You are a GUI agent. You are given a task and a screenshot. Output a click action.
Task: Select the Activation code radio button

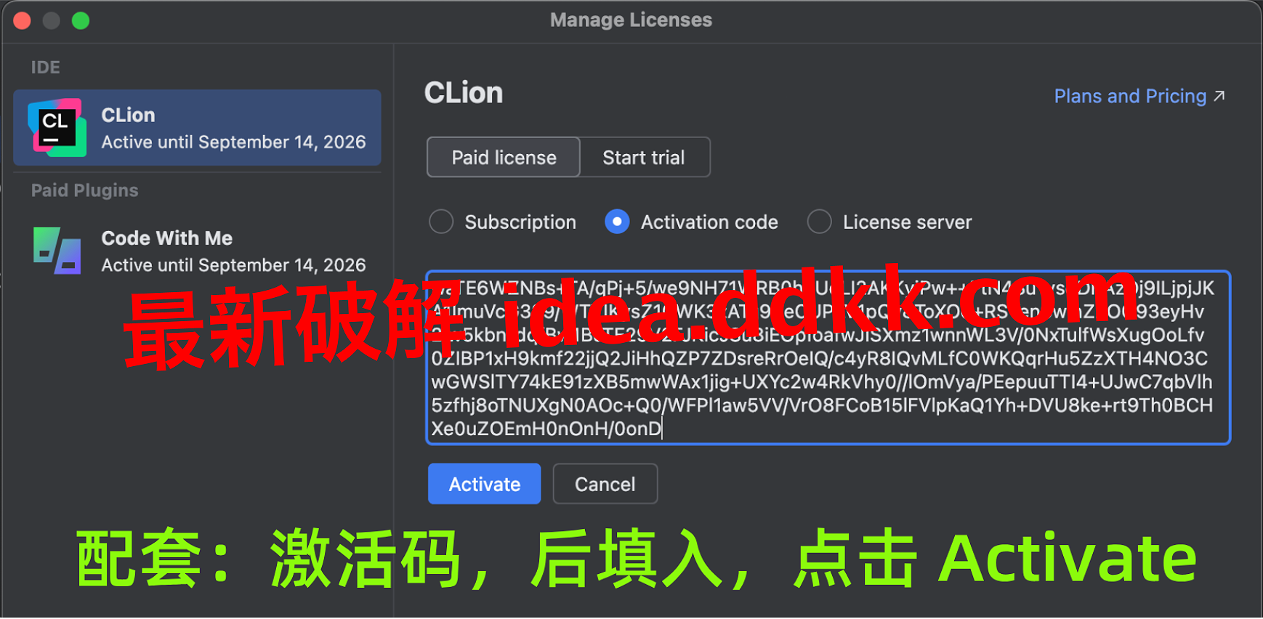coord(617,222)
